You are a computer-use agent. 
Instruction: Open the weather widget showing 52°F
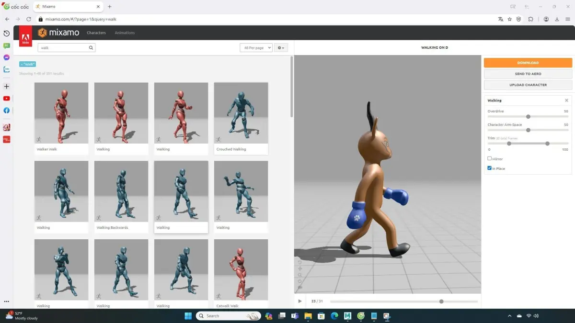point(22,316)
